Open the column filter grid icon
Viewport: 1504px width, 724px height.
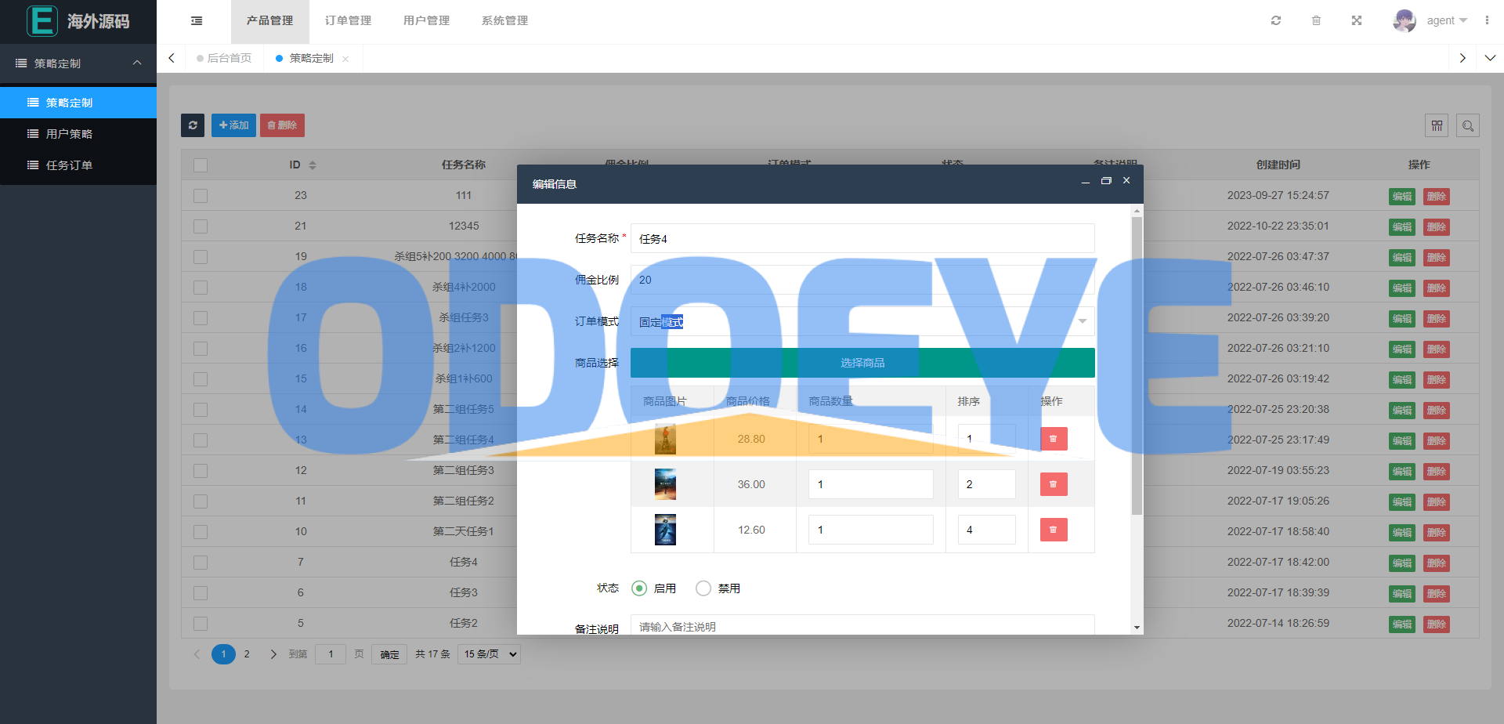tap(1437, 125)
